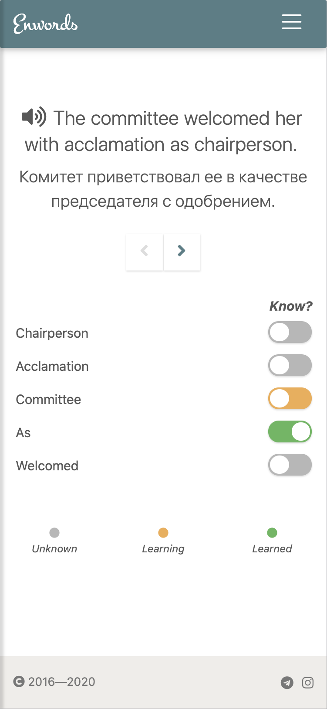Click the green Learned legend dot
Image resolution: width=327 pixels, height=709 pixels.
click(x=272, y=533)
